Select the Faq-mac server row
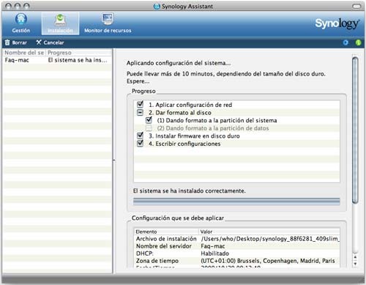 [x=58, y=60]
